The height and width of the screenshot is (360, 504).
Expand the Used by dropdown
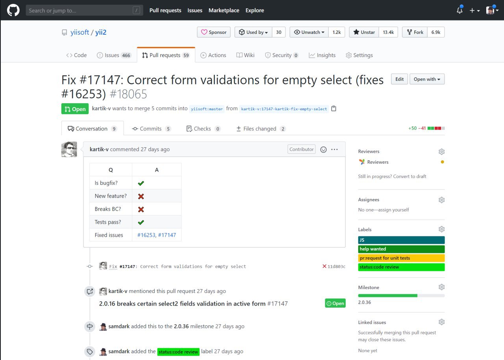254,32
